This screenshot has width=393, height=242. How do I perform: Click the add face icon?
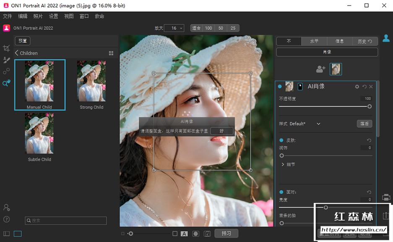[321, 69]
